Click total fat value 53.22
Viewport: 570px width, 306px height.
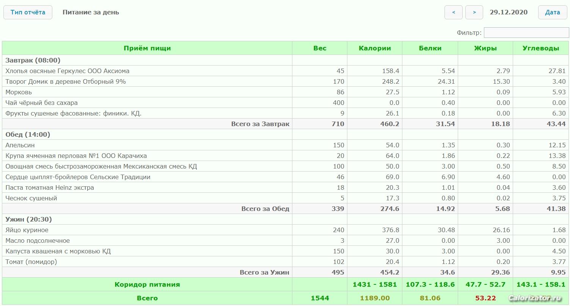[485, 298]
